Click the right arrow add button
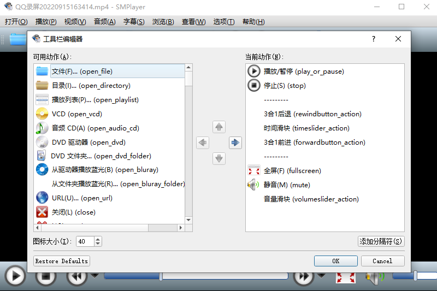 point(235,142)
